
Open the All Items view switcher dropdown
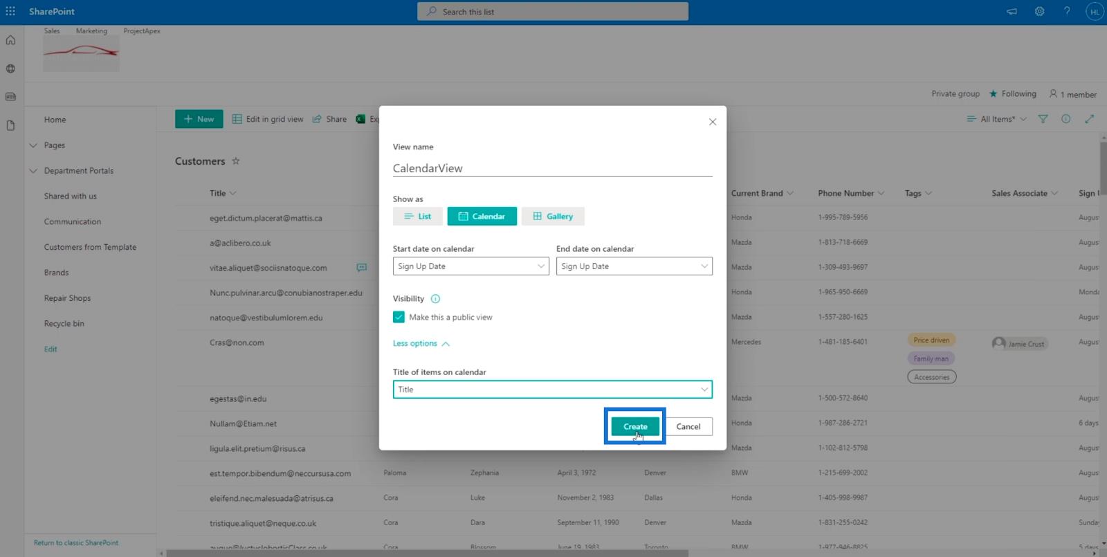coord(997,119)
